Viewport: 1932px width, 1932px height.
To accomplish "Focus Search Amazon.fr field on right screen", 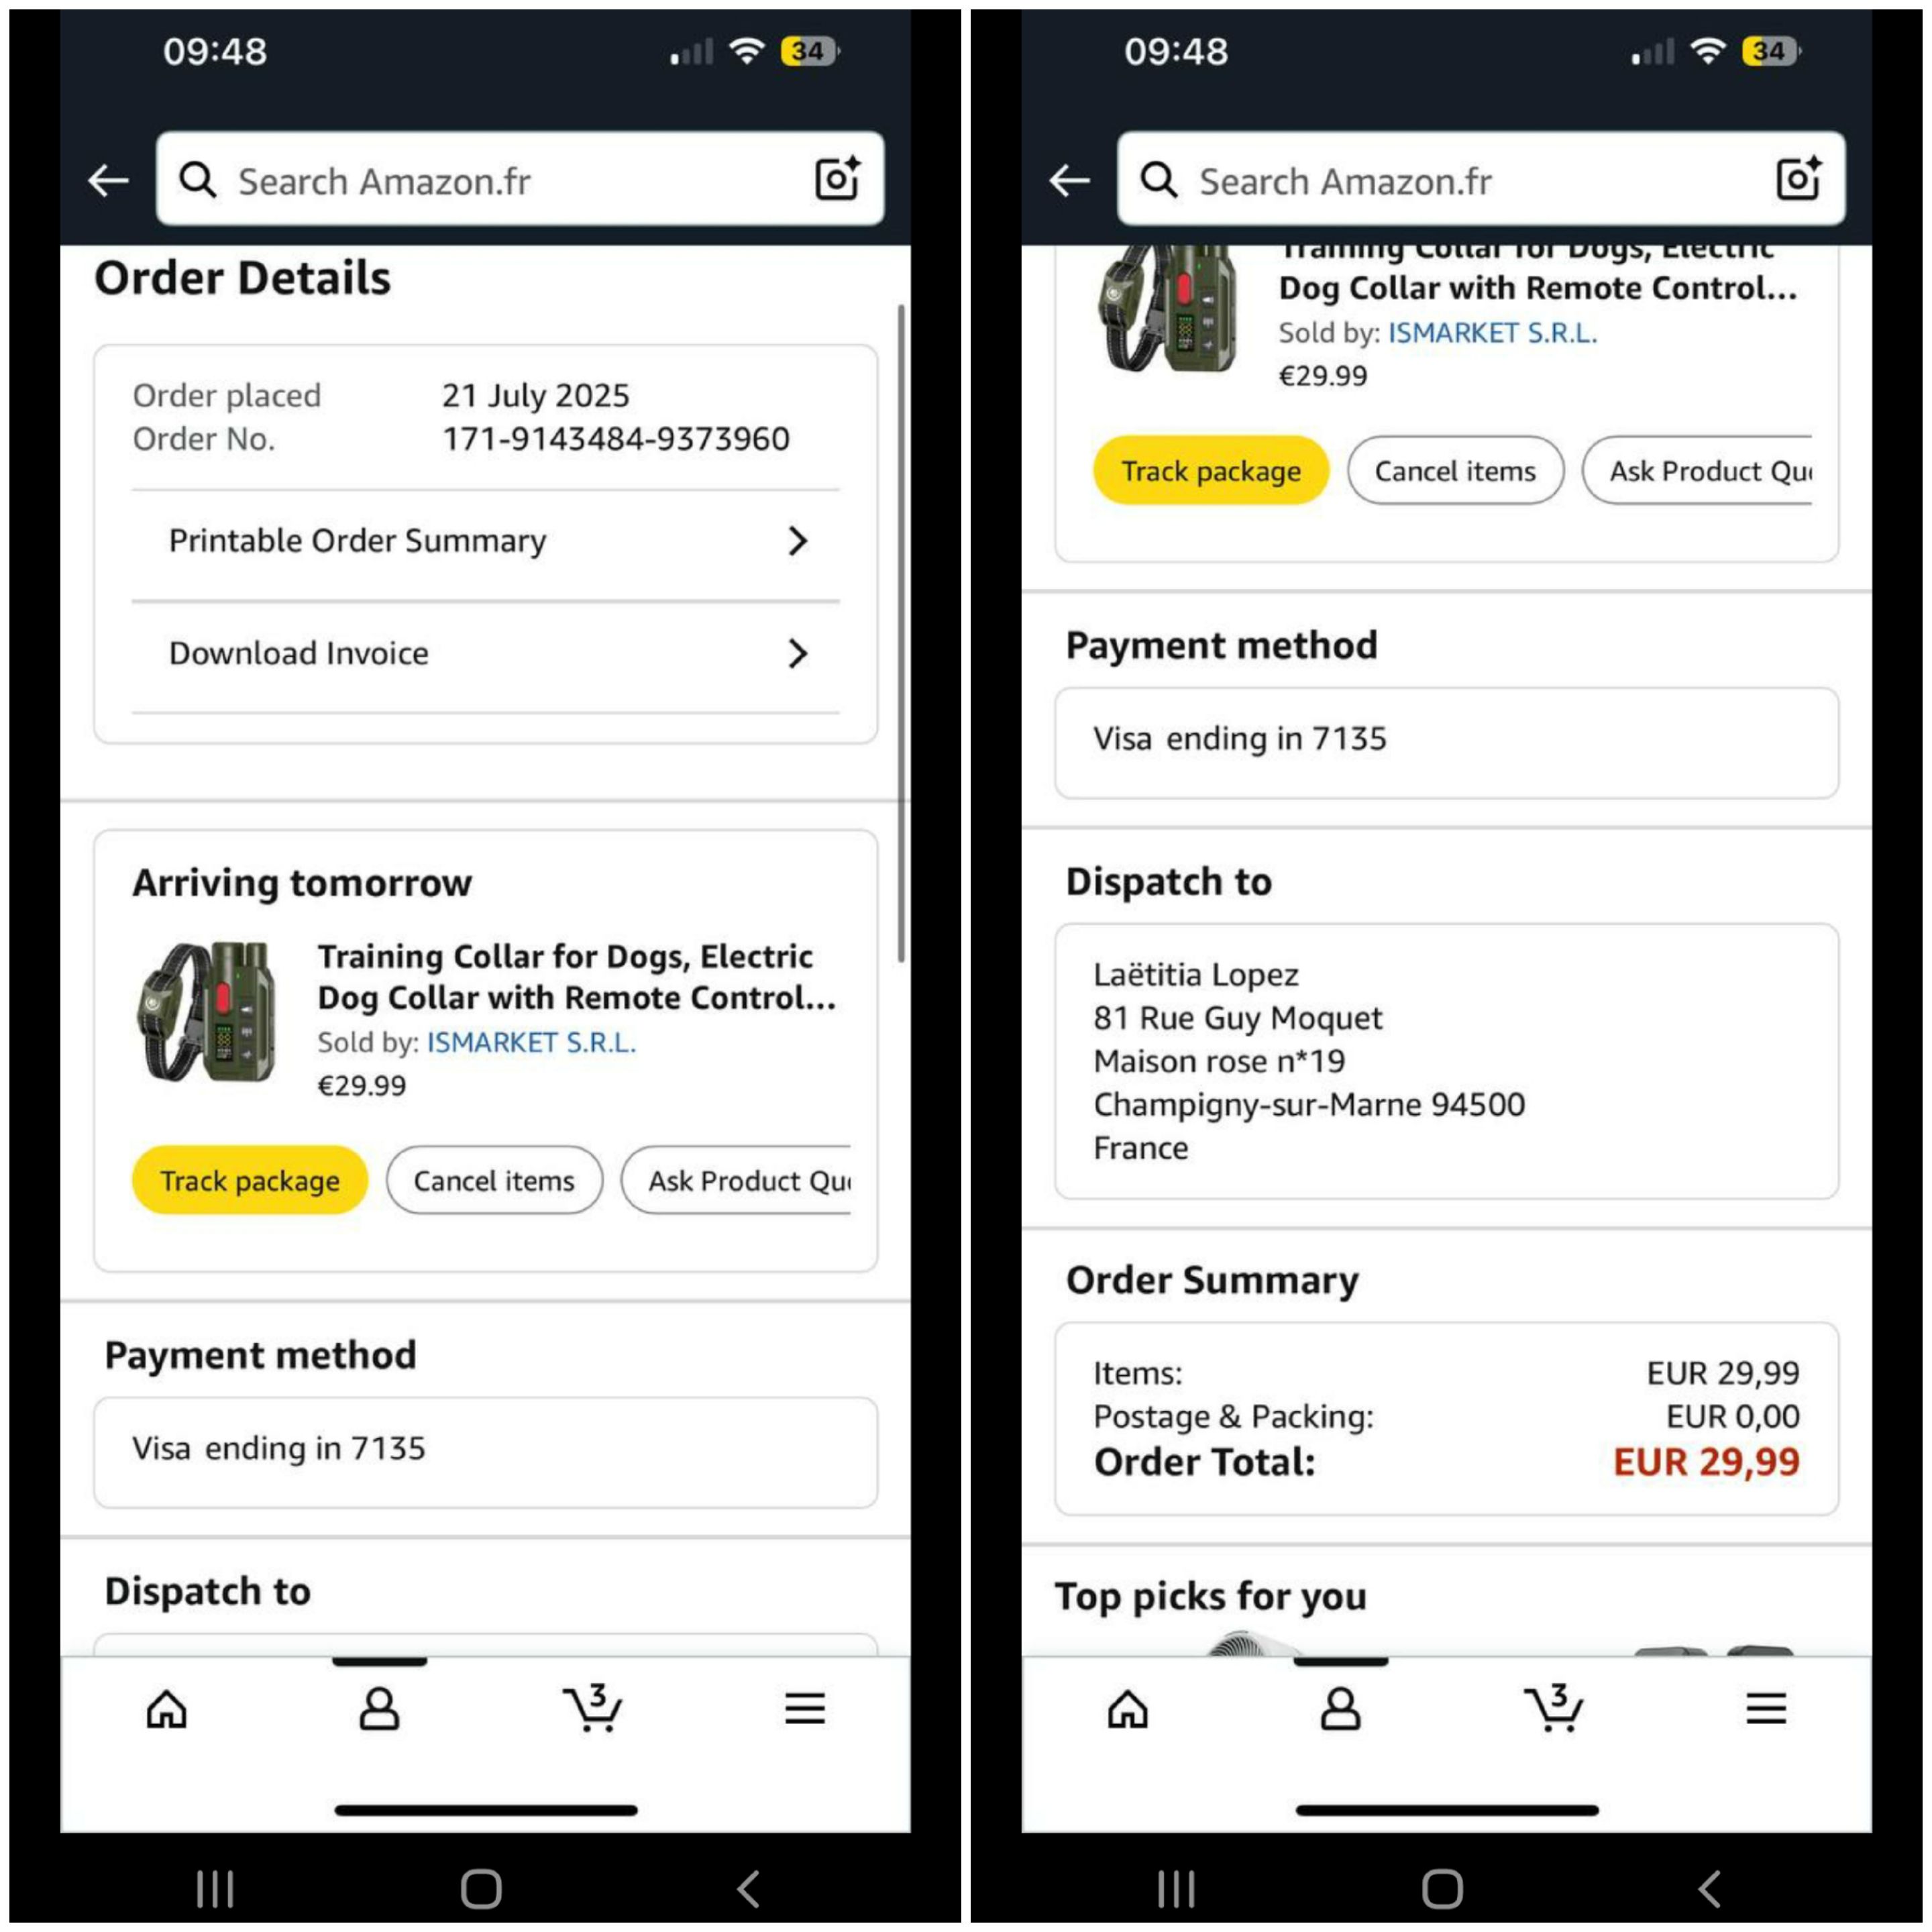I will 1481,179.
